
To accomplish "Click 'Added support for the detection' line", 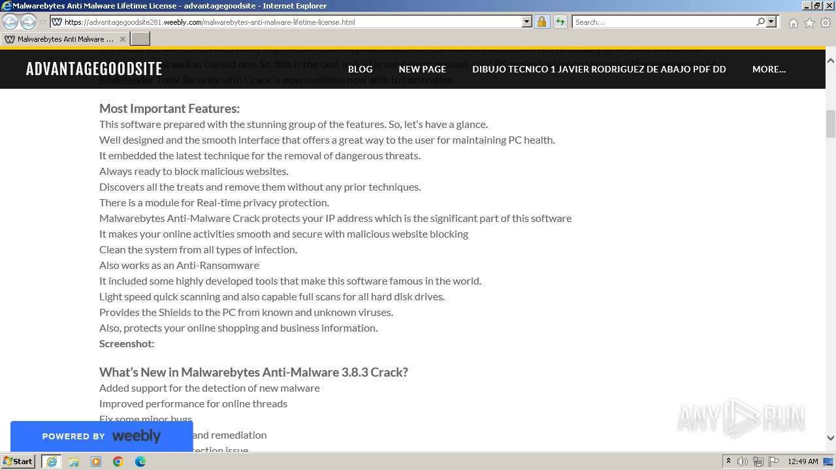I will tap(210, 388).
